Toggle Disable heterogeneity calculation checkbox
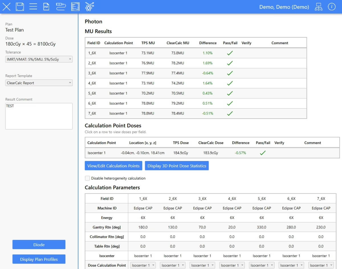Screen dimensions: 342x269 click(87, 178)
